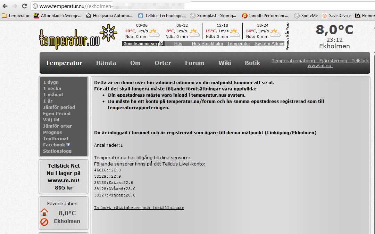
Task: Click the red prohibited icon beside Ekholmen
Action: (44, 221)
